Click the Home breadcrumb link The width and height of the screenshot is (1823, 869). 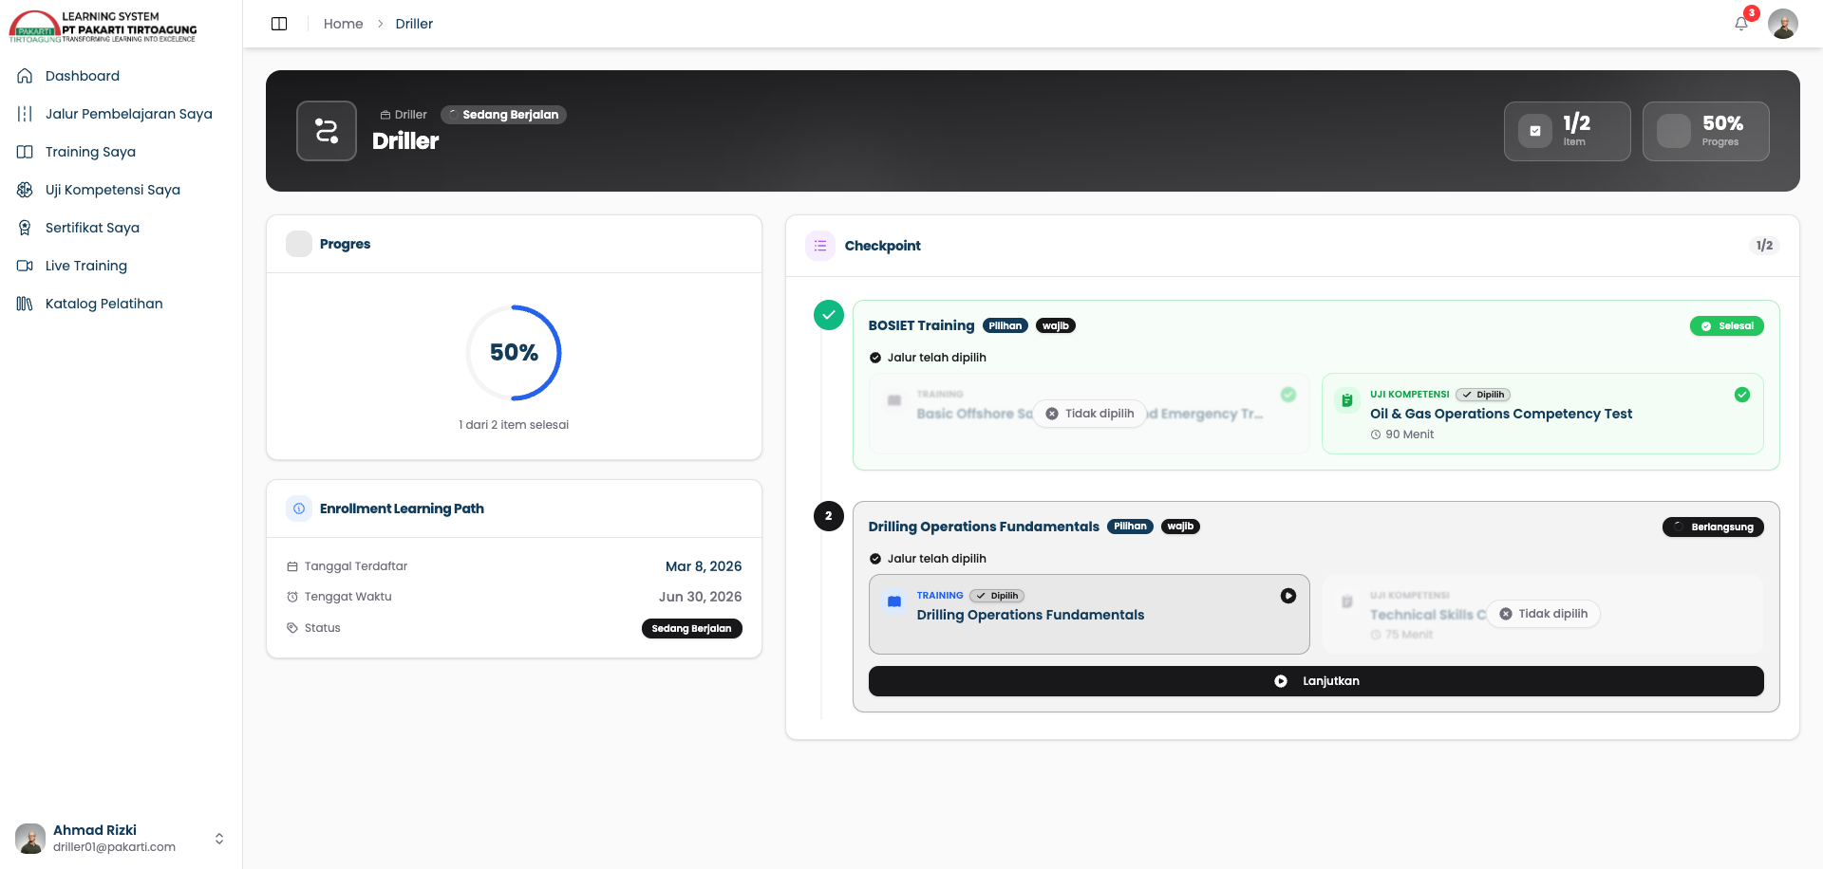point(343,24)
